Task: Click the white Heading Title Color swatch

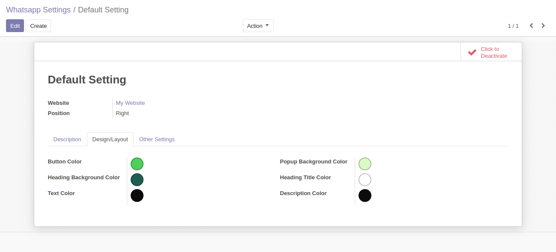Action: (365, 180)
